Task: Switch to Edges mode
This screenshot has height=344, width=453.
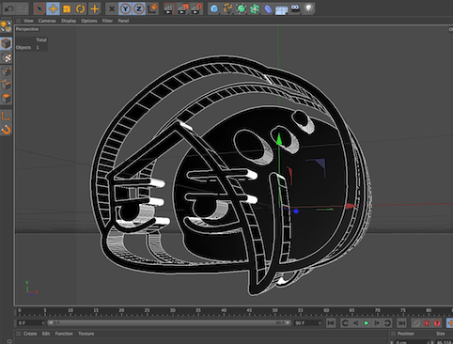Action: [6, 85]
